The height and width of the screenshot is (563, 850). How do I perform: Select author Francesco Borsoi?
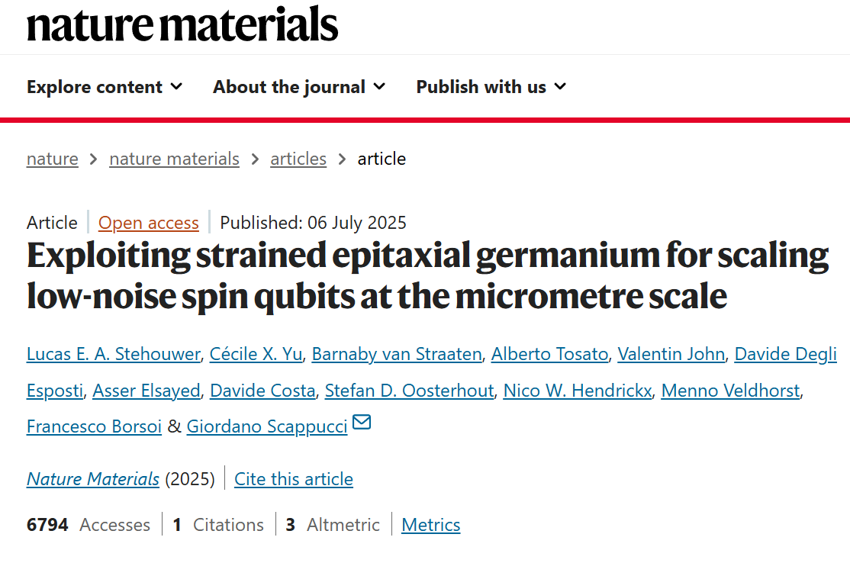tap(94, 427)
